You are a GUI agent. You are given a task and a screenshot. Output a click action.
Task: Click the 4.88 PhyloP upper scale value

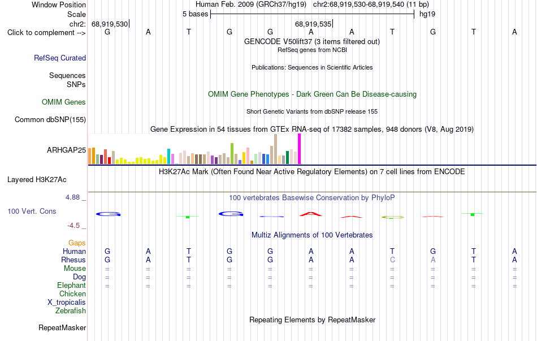point(72,197)
